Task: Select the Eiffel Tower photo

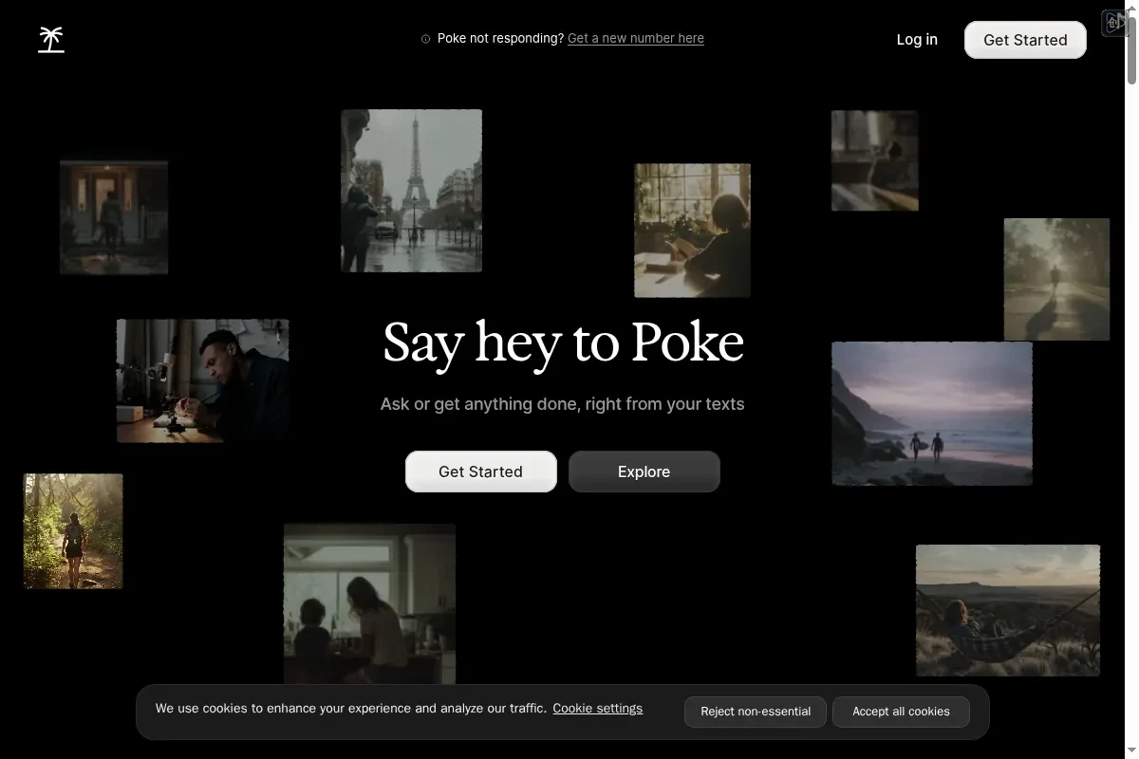Action: pyautogui.click(x=411, y=191)
